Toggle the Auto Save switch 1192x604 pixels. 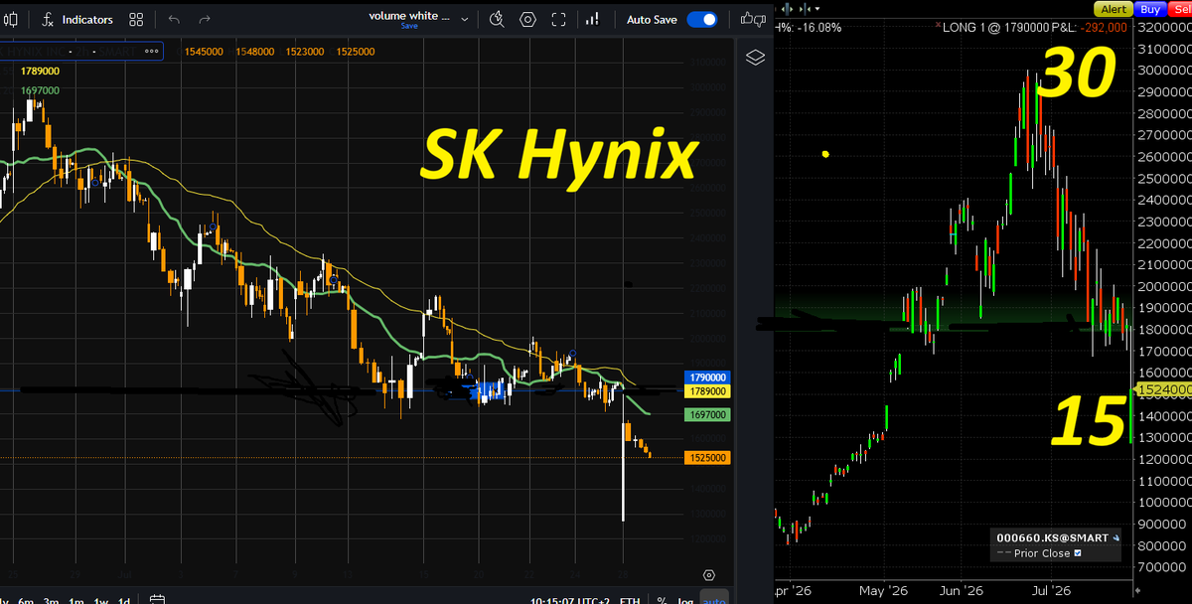click(702, 19)
